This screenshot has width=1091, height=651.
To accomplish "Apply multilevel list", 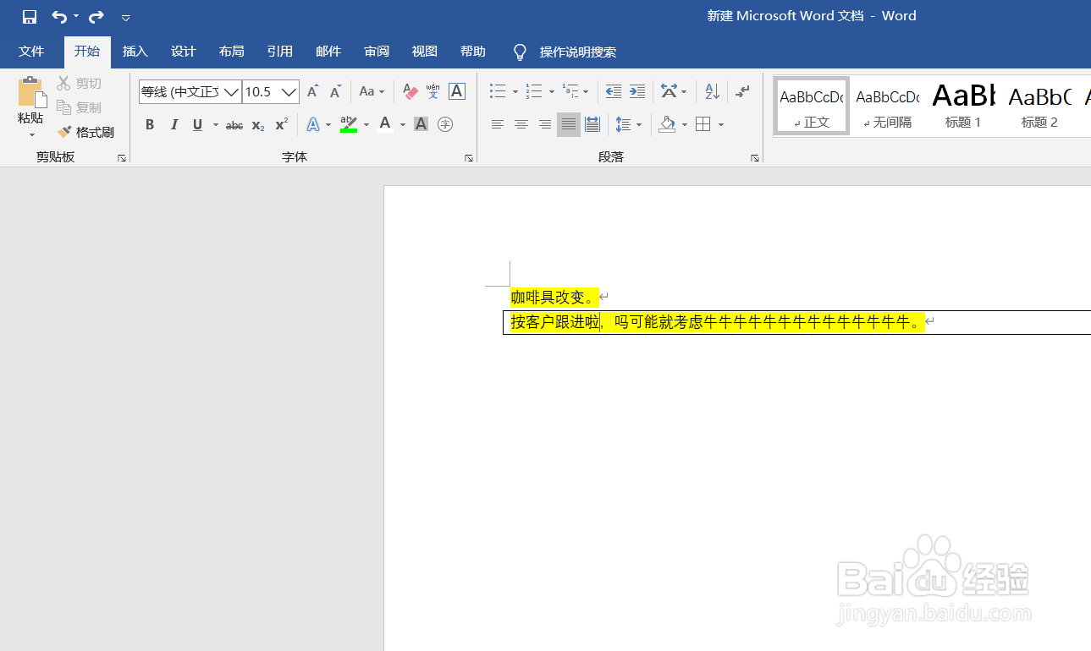I will pyautogui.click(x=570, y=91).
